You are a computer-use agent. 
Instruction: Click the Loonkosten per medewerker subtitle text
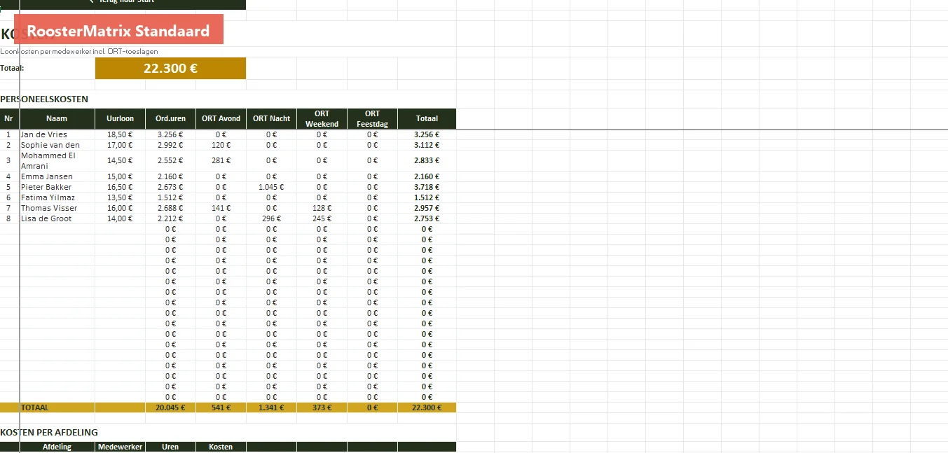point(79,51)
